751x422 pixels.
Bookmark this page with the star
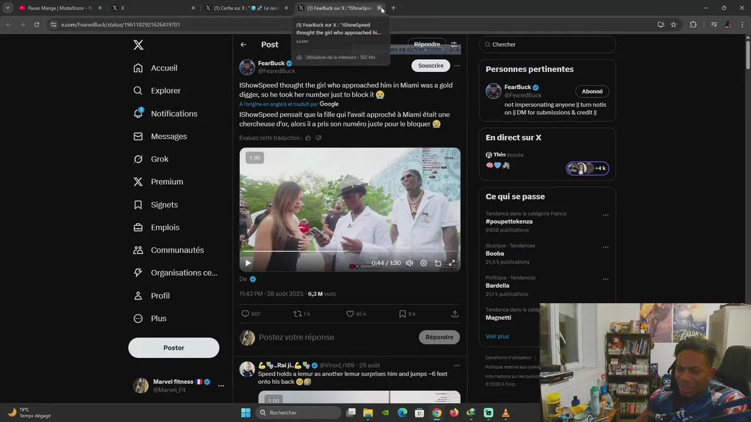[x=674, y=25]
